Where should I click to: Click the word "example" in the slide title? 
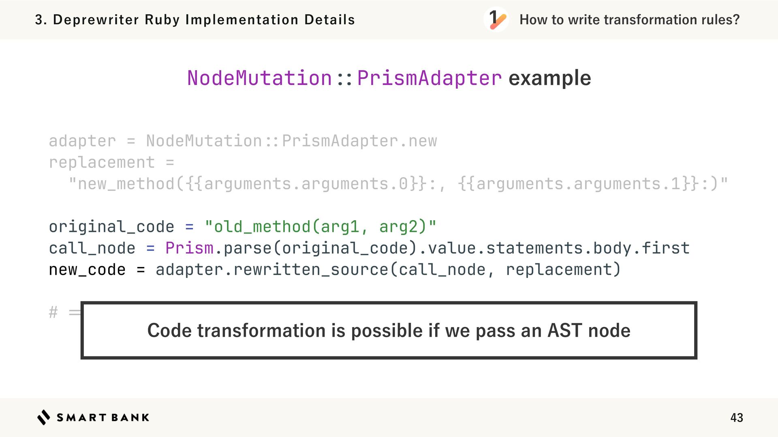(549, 78)
